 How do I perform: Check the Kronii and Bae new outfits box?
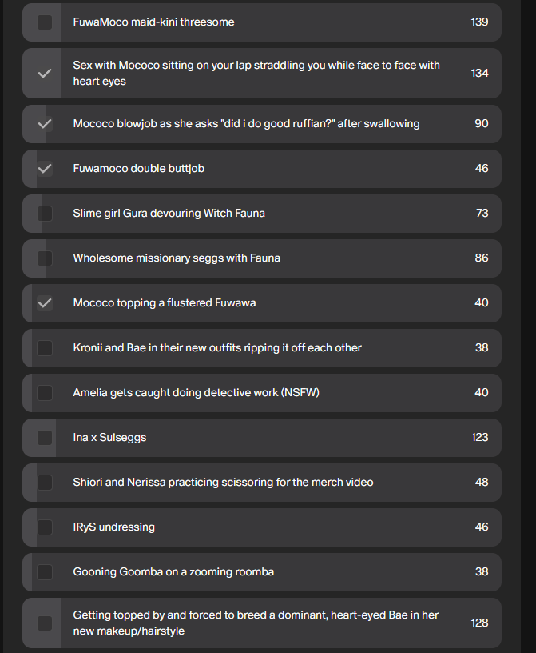tap(45, 348)
